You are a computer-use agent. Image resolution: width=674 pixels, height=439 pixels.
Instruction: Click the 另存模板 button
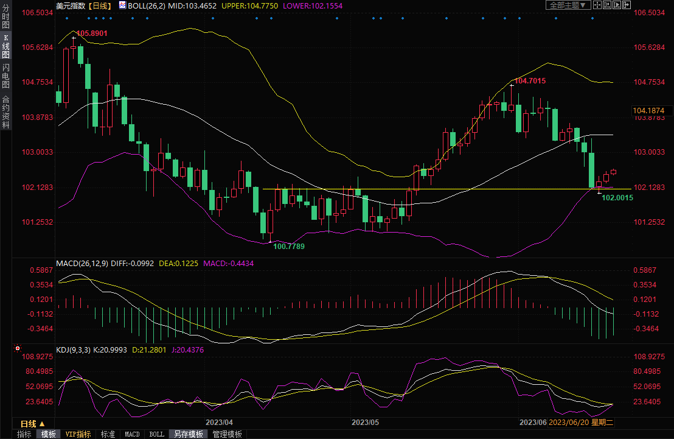[189, 434]
